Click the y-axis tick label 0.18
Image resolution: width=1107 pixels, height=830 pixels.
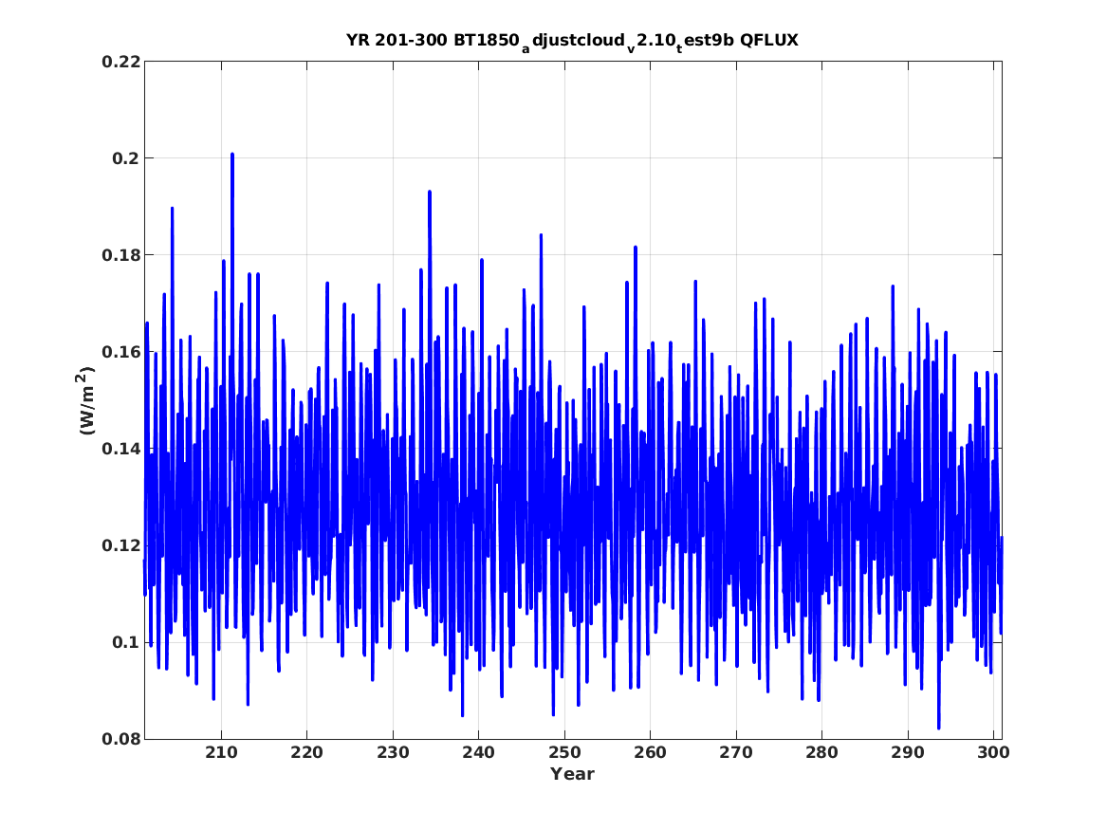point(120,255)
